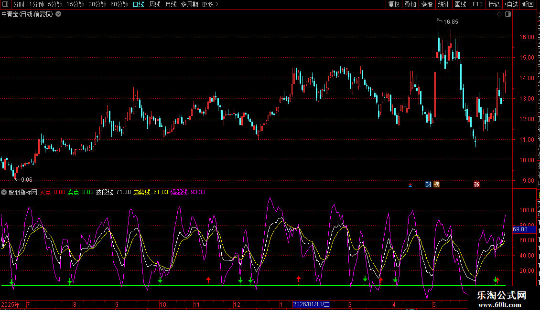Open 多周期 multi-period view
This screenshot has width=540, height=310.
(x=189, y=4)
